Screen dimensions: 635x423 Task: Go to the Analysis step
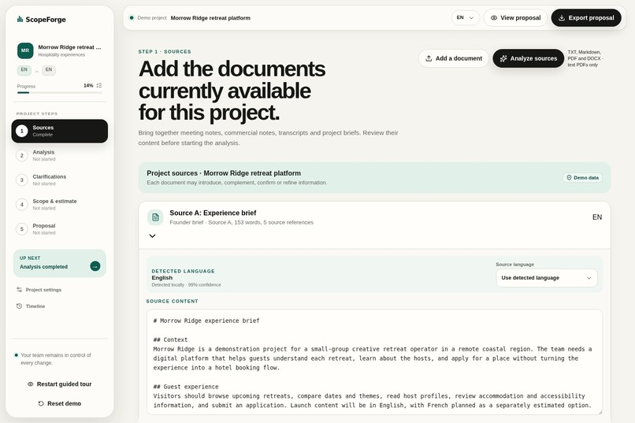coord(60,155)
